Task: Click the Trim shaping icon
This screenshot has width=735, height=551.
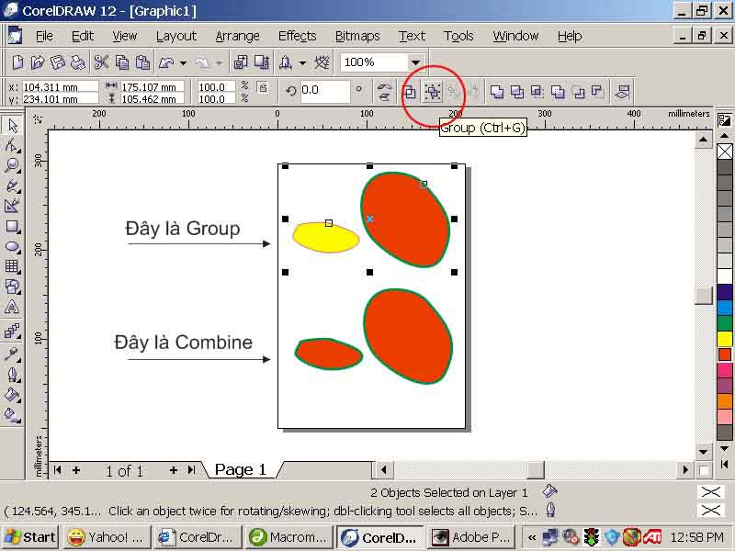Action: (517, 92)
